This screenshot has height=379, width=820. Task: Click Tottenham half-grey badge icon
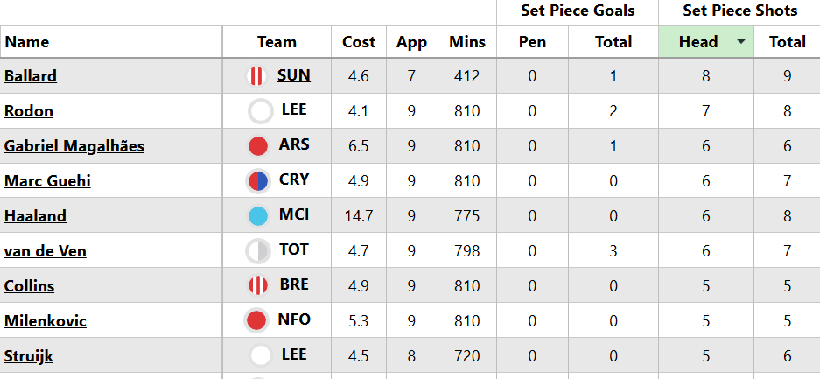[x=258, y=251]
